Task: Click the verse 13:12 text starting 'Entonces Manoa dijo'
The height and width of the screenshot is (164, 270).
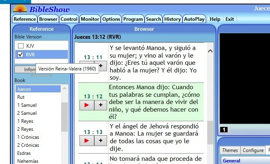Action: (154, 102)
